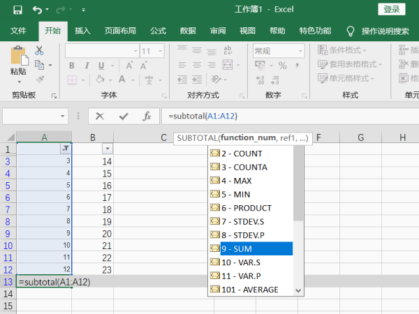Click the lightbulb Tell Me icon
This screenshot has width=419, height=314.
click(x=351, y=31)
